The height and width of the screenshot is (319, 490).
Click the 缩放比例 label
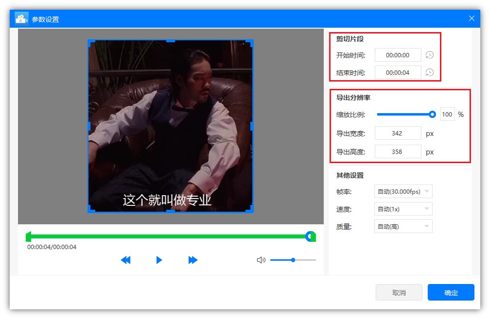click(x=351, y=115)
